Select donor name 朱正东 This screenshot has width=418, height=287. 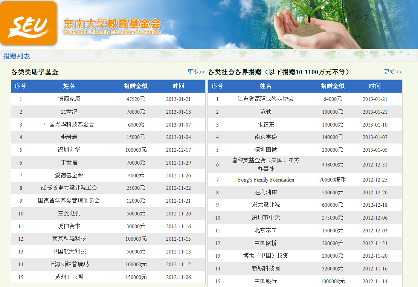pos(266,125)
